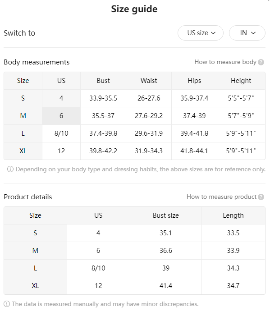Select size XL in Body measurements table

click(x=23, y=151)
